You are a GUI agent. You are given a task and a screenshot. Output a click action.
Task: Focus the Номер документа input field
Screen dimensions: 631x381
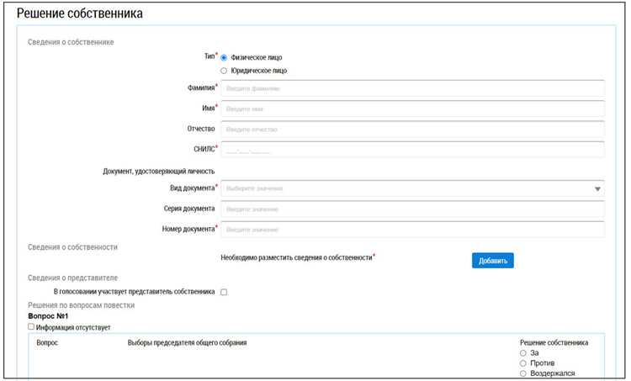[x=412, y=230]
